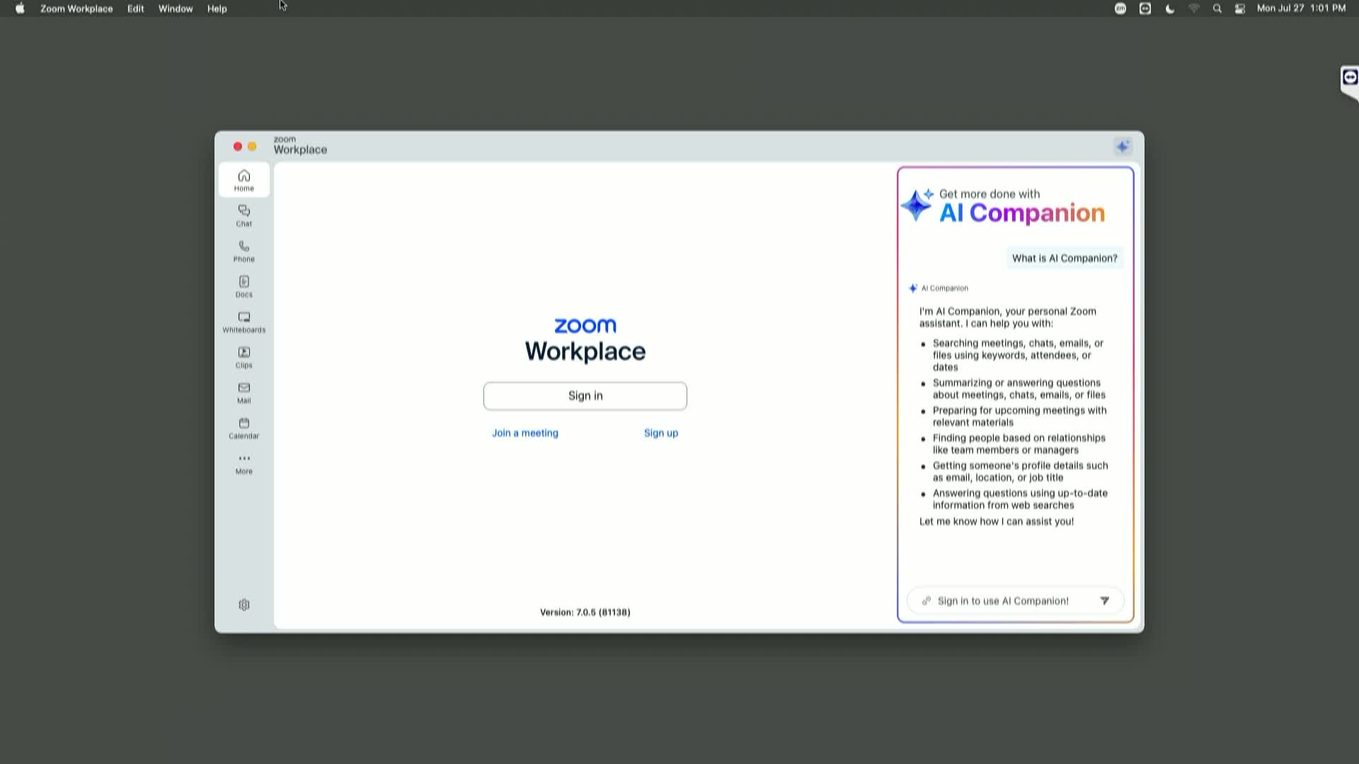Close the Zoom Workplace window
This screenshot has height=764, width=1359.
[238, 146]
